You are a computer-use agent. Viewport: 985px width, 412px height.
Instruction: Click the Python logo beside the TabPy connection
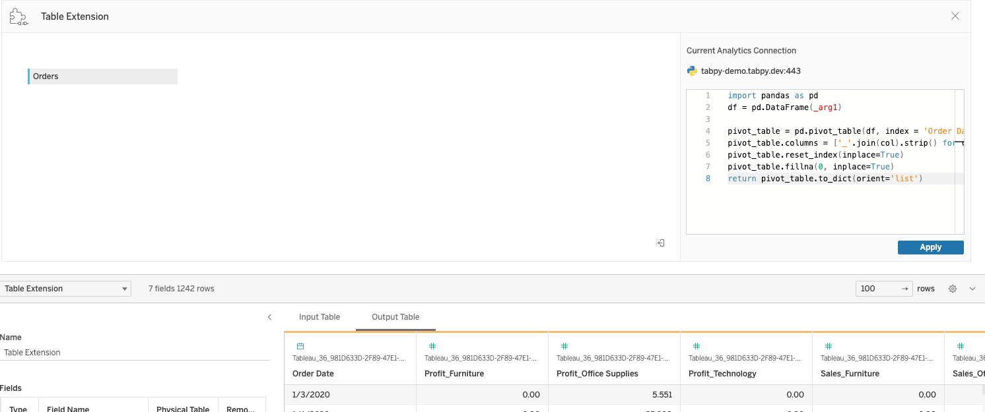pyautogui.click(x=692, y=71)
